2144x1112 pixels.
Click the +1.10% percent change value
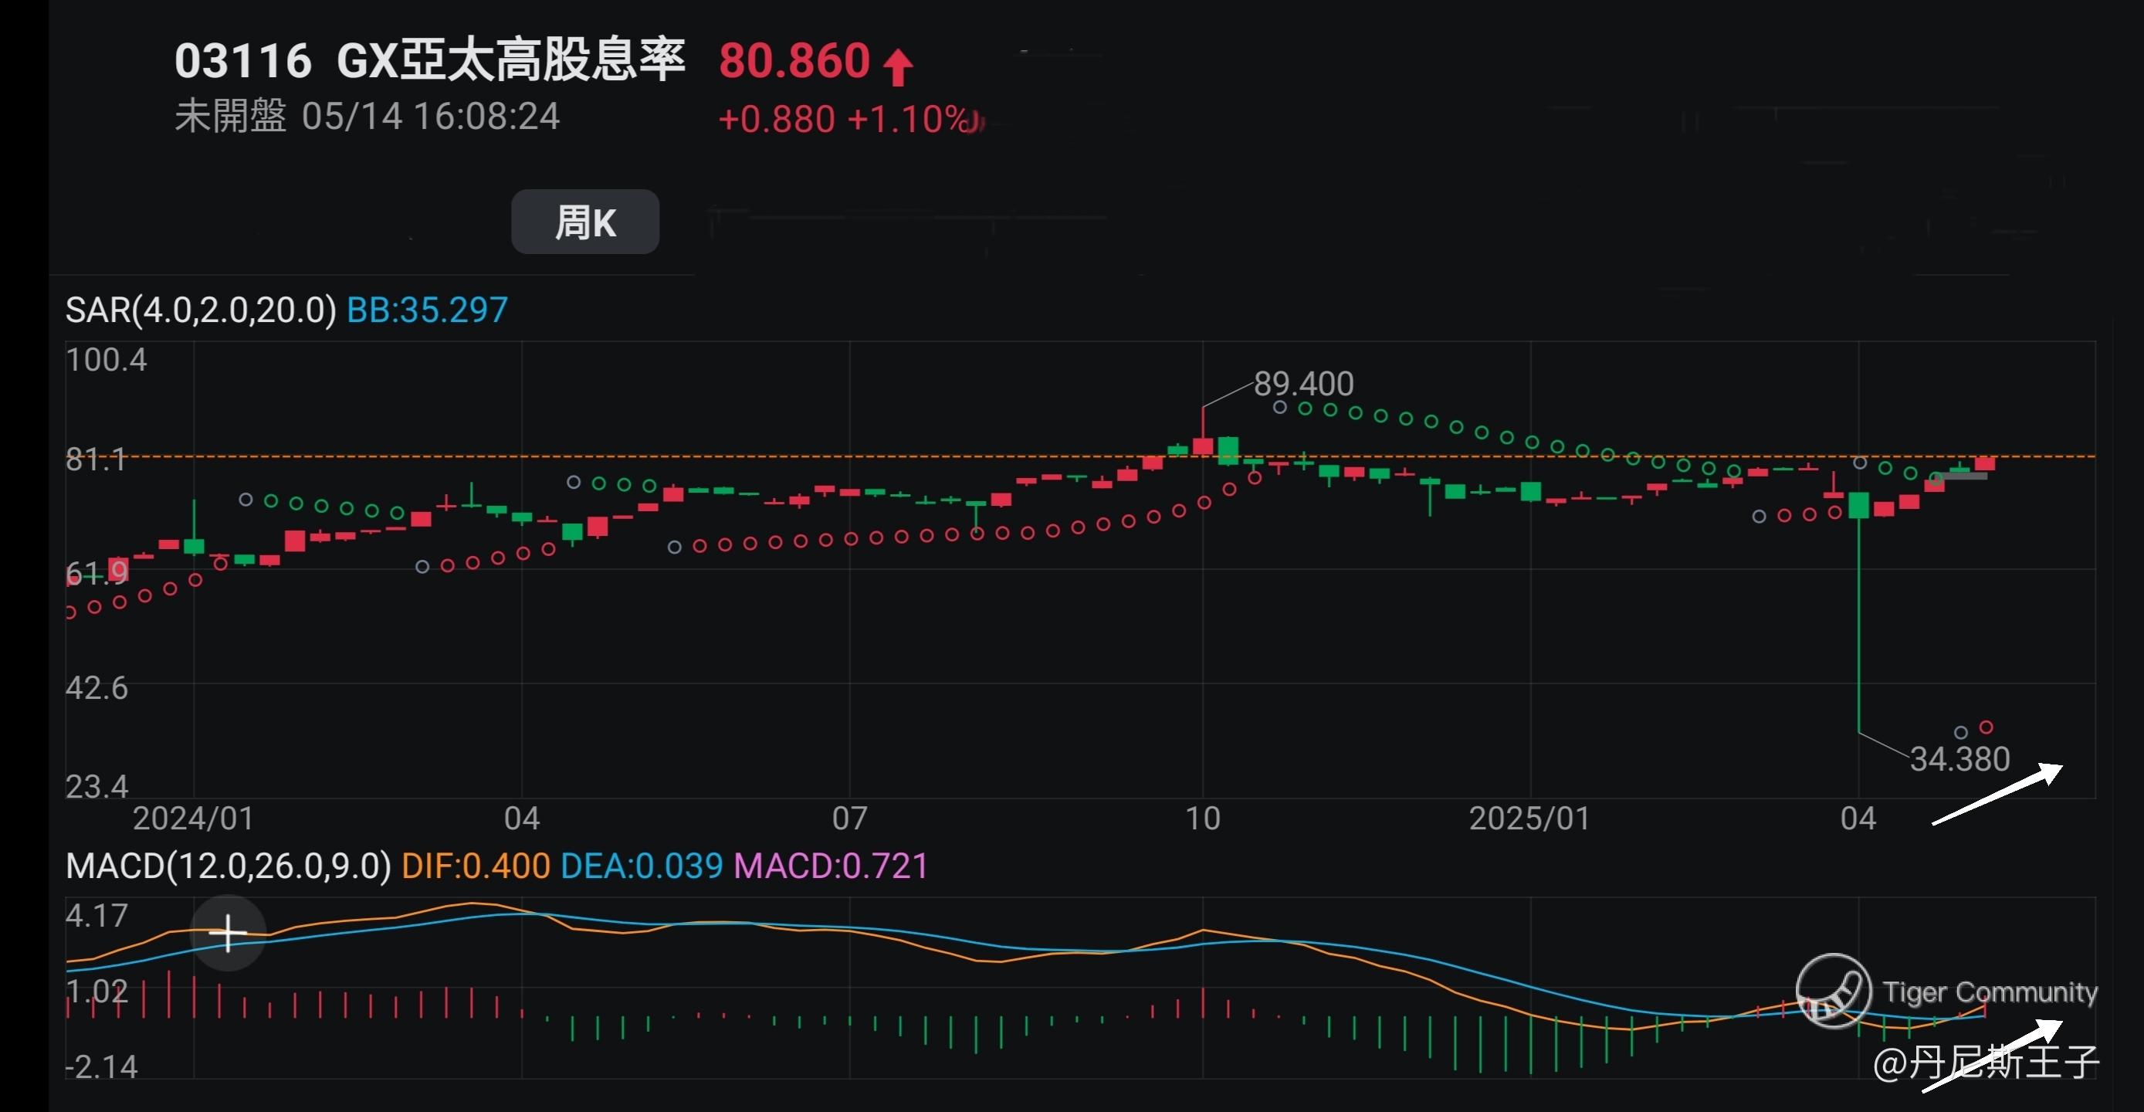coord(909,119)
